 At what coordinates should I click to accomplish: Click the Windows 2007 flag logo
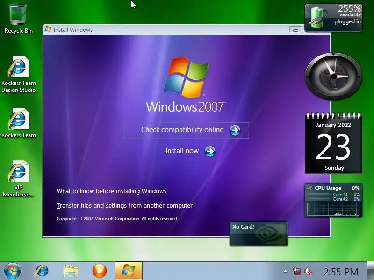click(187, 77)
